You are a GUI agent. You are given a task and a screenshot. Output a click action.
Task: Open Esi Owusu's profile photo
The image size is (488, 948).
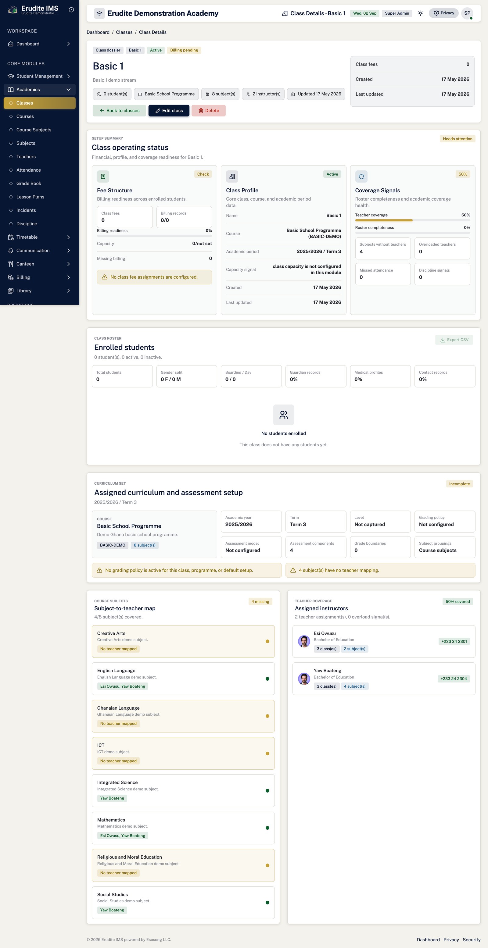click(304, 641)
